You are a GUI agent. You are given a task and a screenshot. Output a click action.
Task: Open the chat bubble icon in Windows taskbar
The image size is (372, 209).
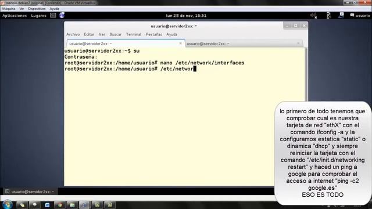35,205
